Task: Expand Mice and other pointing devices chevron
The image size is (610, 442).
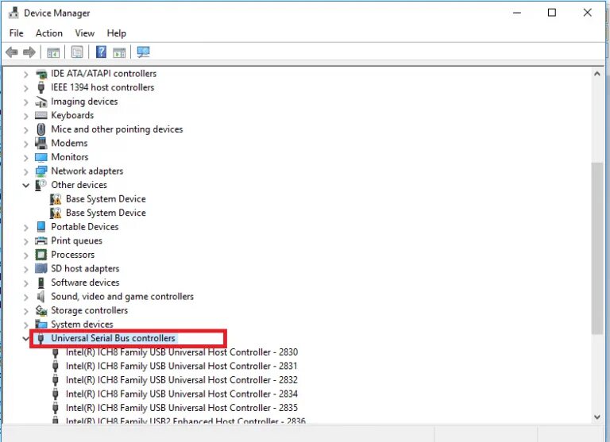Action: [x=25, y=130]
